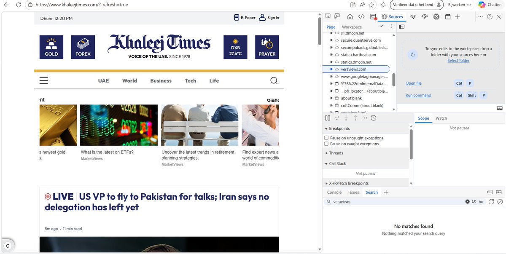
Task: Open the Memory panel chip icon
Action: click(x=436, y=17)
